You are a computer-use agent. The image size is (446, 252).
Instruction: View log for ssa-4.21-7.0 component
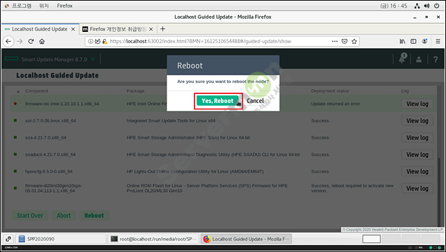417,138
